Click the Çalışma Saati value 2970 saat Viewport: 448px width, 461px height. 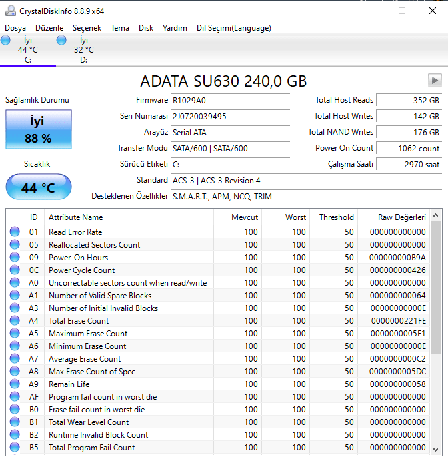click(x=409, y=164)
